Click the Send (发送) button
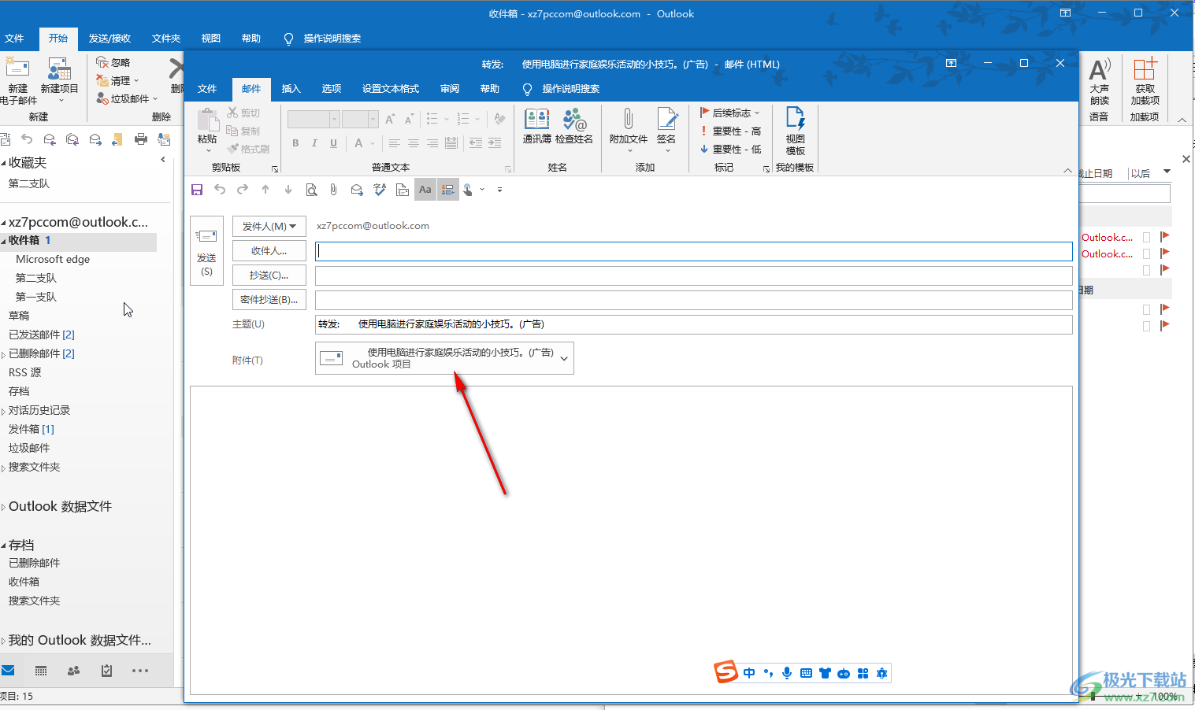Screen dimensions: 1195x710 206,250
